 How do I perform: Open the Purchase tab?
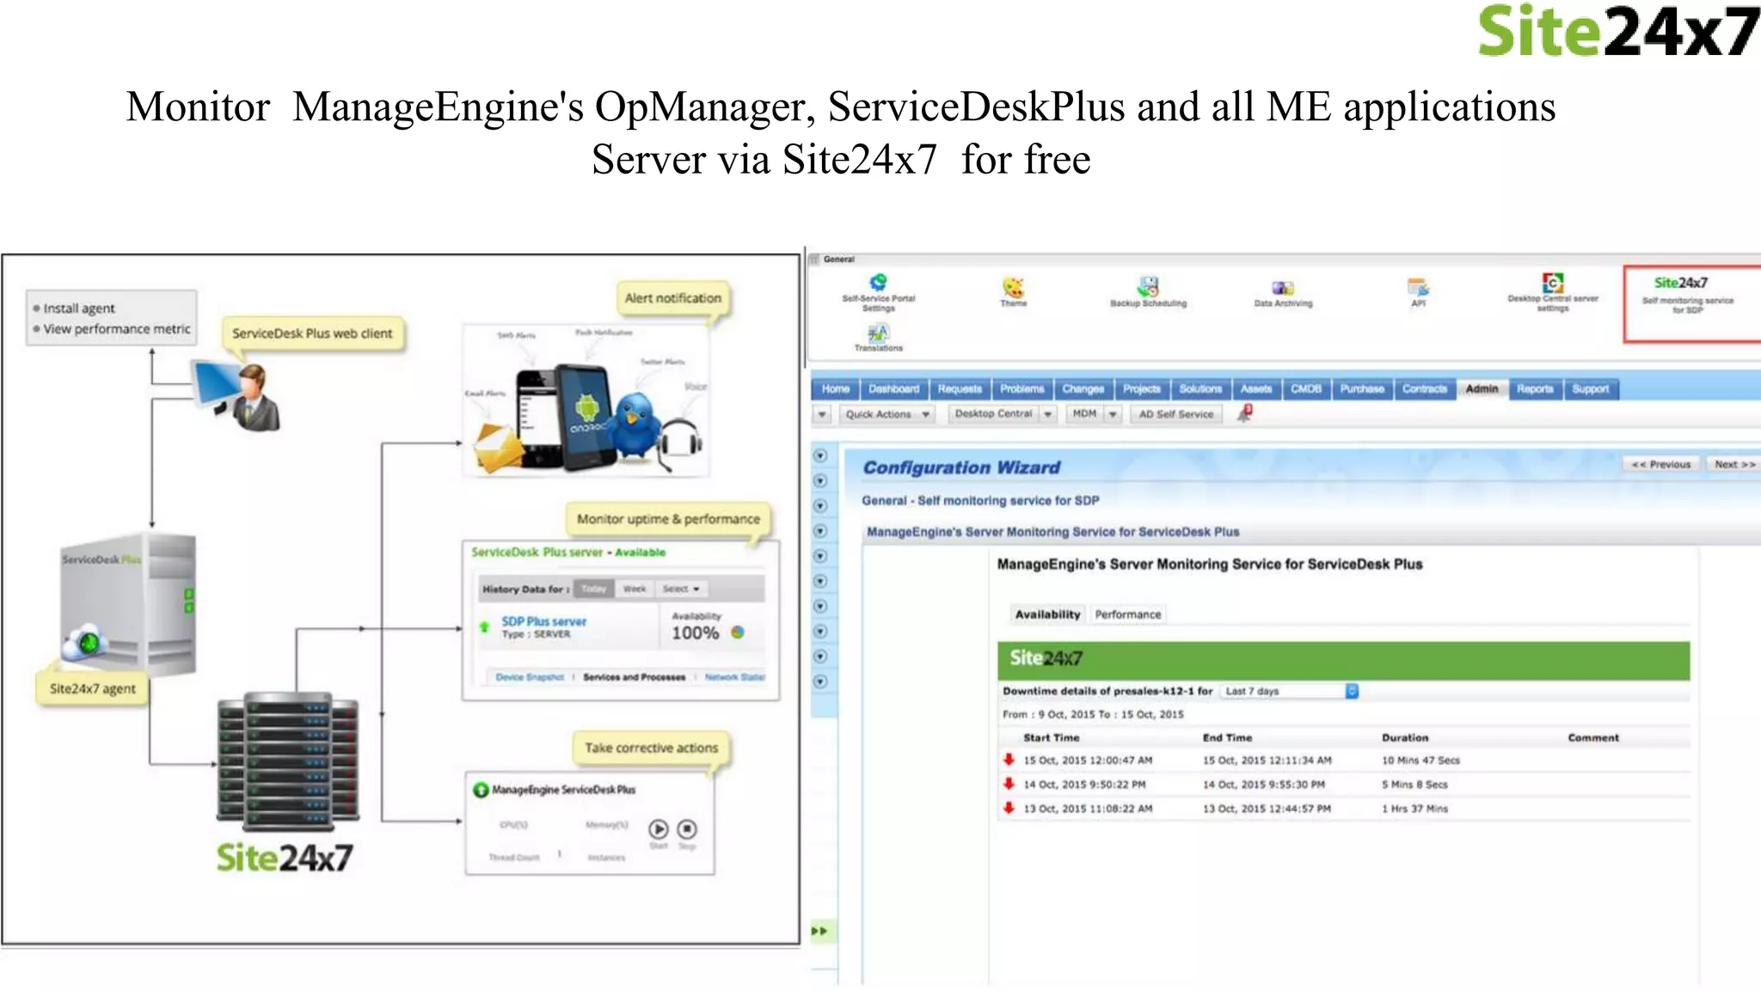click(x=1362, y=389)
